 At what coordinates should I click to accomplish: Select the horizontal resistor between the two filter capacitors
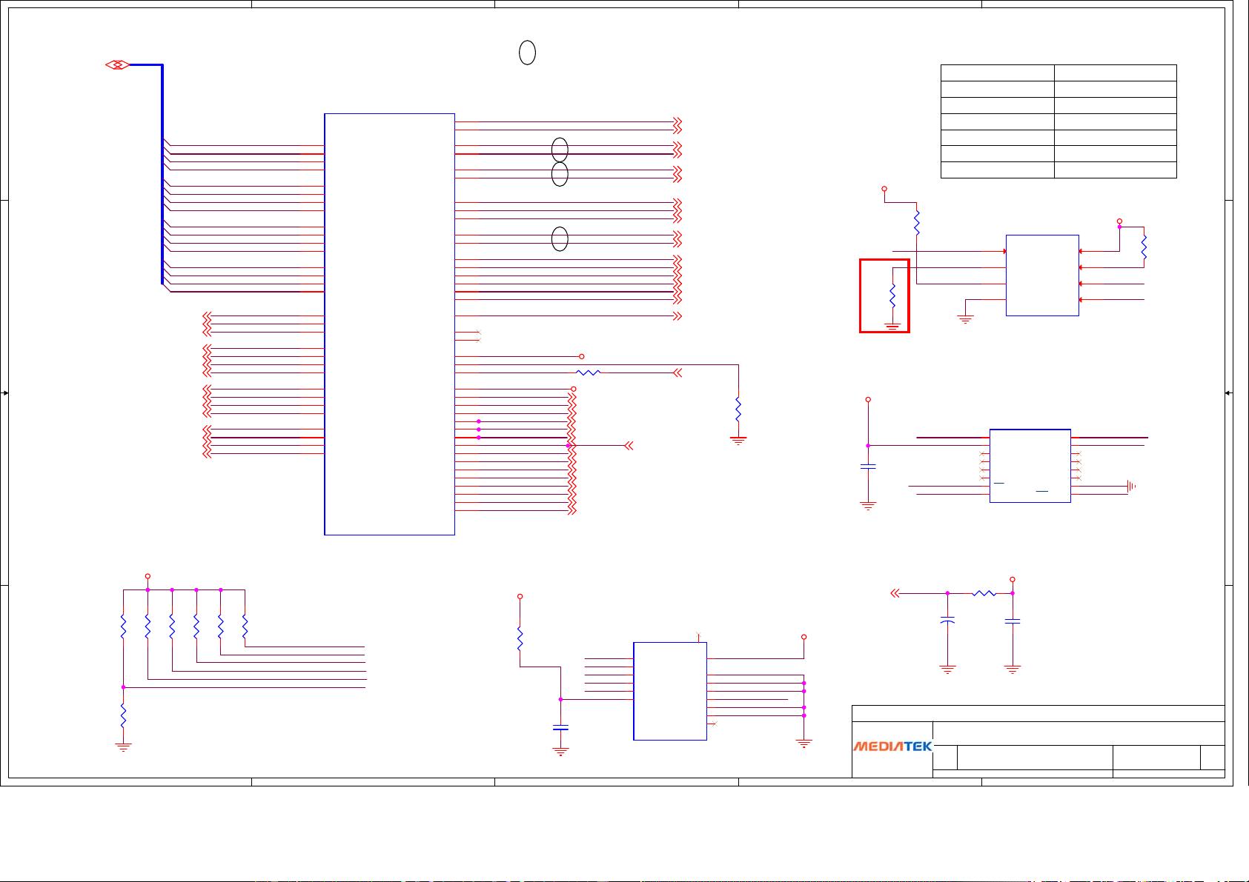[x=984, y=593]
